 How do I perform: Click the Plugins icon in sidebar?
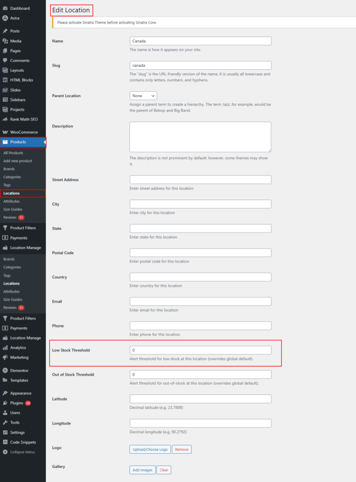5,403
